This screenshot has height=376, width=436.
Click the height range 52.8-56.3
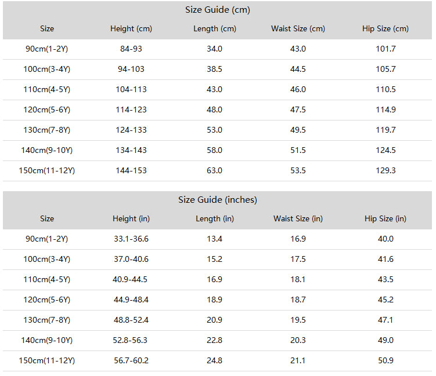(x=130, y=340)
